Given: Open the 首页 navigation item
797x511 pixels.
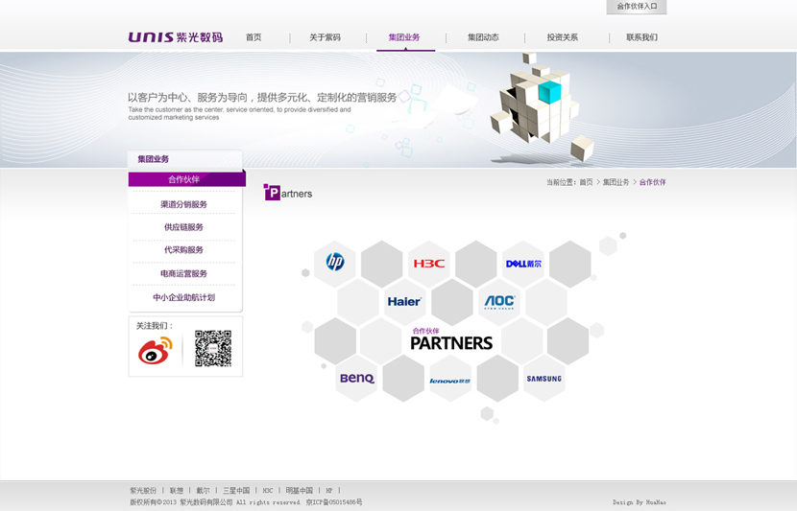Looking at the screenshot, I should [x=254, y=37].
